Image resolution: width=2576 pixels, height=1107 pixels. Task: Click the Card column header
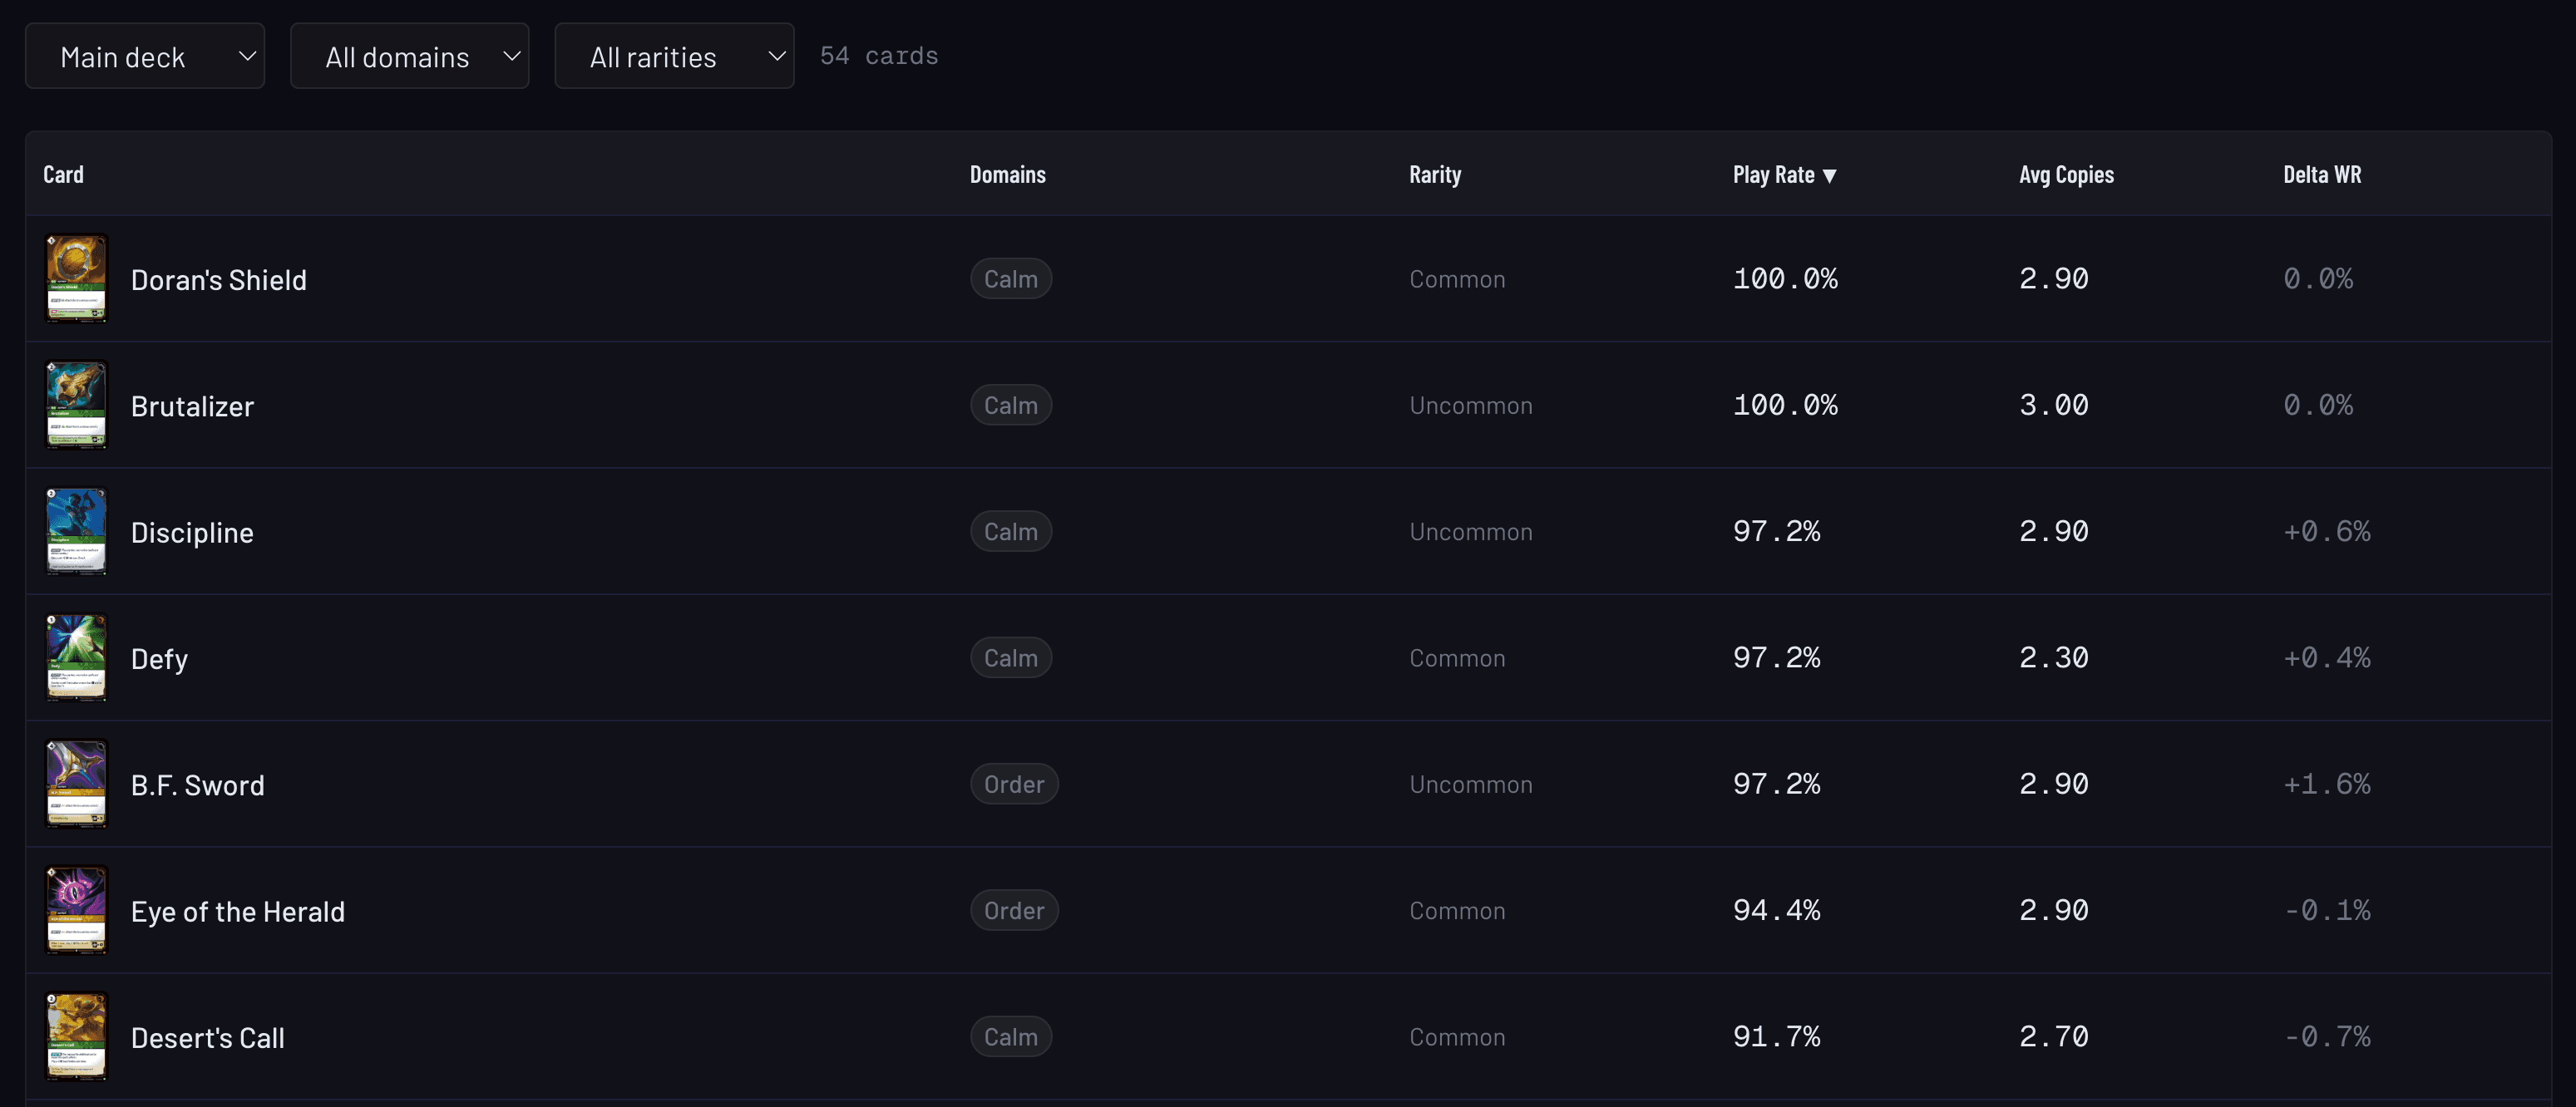[63, 174]
